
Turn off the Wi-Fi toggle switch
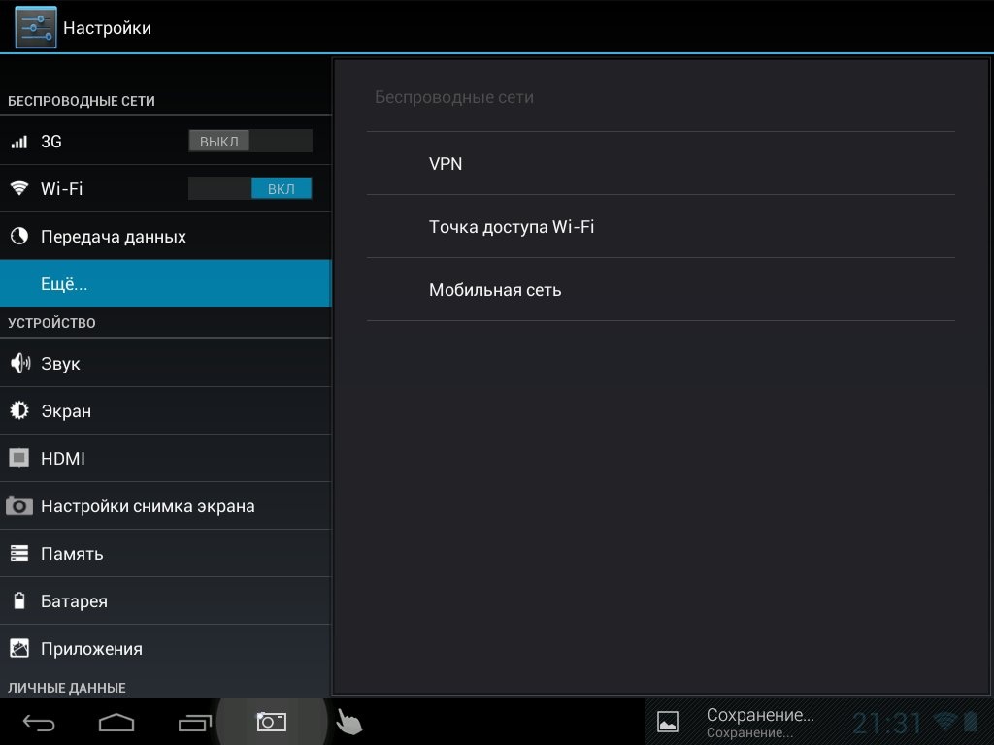[x=249, y=189]
